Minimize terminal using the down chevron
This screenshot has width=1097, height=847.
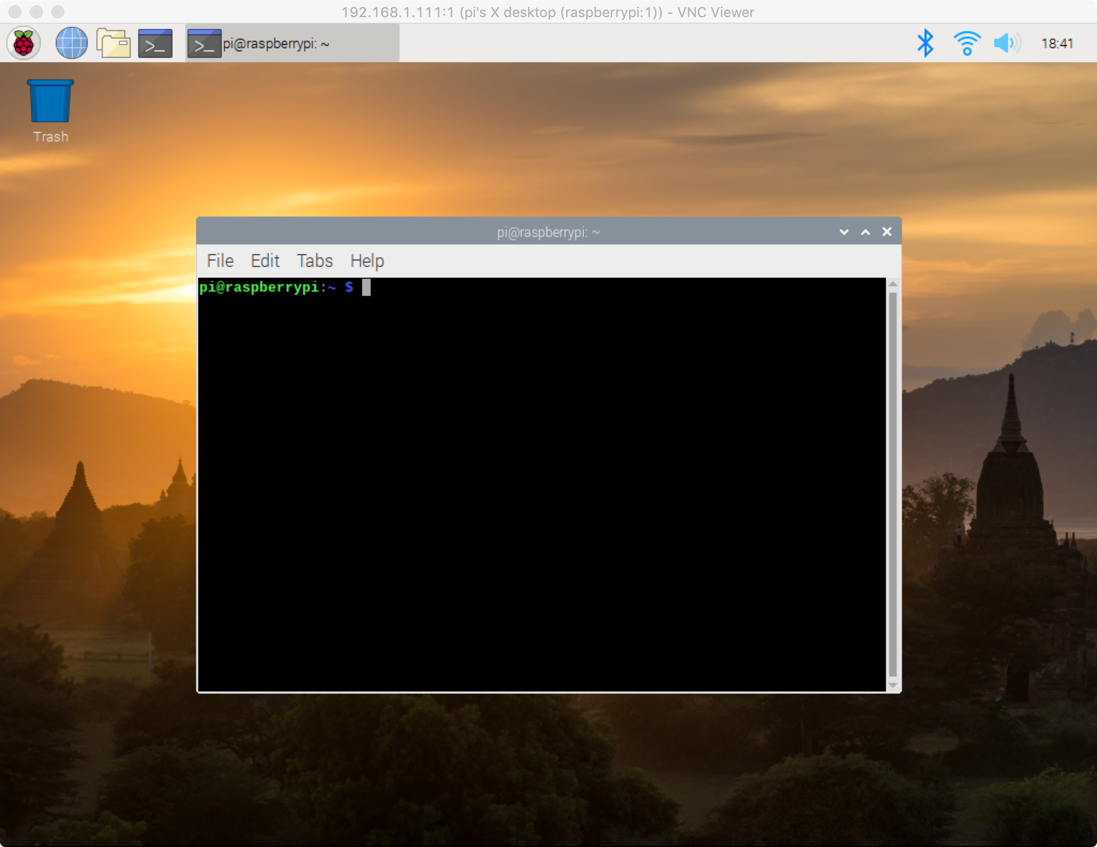(x=844, y=232)
